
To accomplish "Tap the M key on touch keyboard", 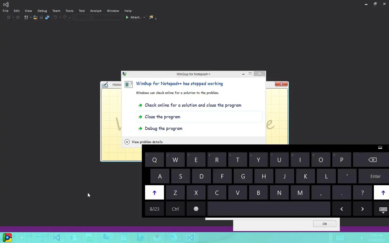I will point(300,193).
